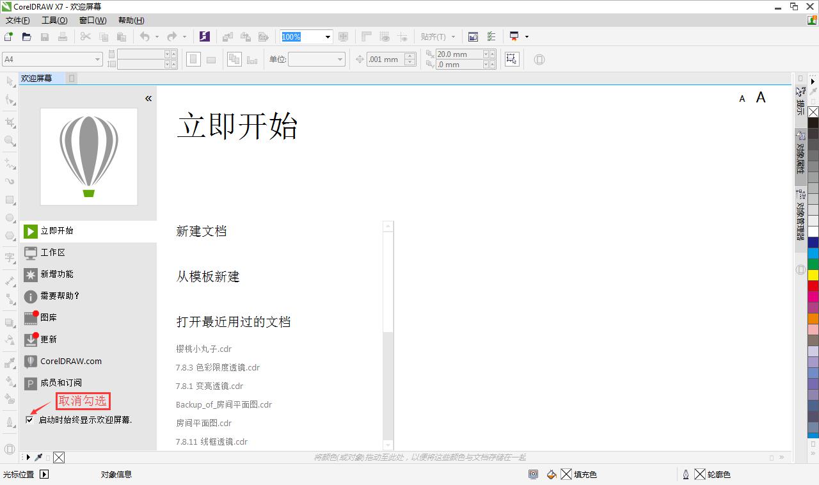This screenshot has width=819, height=485.
Task: Click the landscape orientation icon
Action: (211, 60)
